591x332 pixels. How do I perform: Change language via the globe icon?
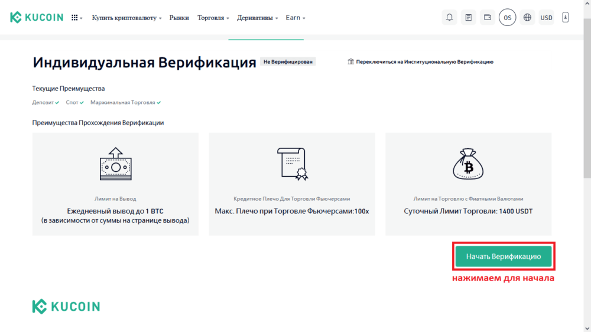point(527,18)
